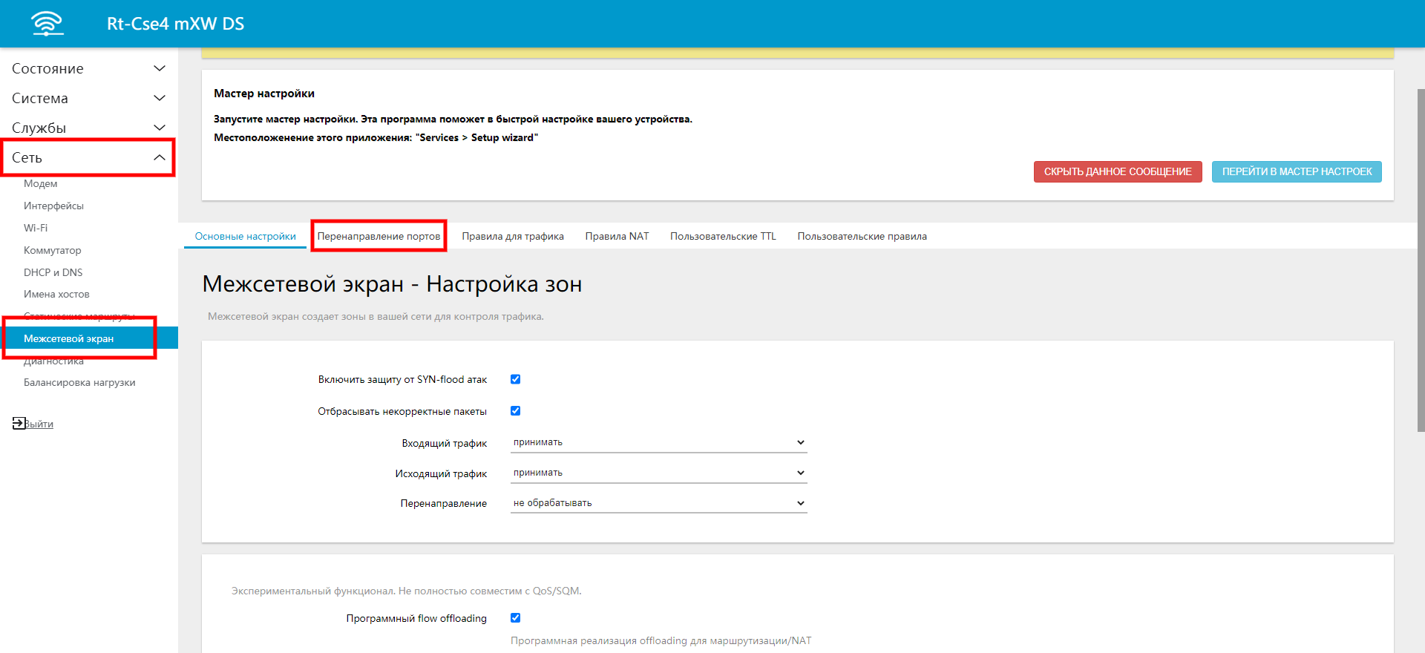The height and width of the screenshot is (653, 1425).
Task: Switch to Правила NAT tab
Action: (x=617, y=236)
